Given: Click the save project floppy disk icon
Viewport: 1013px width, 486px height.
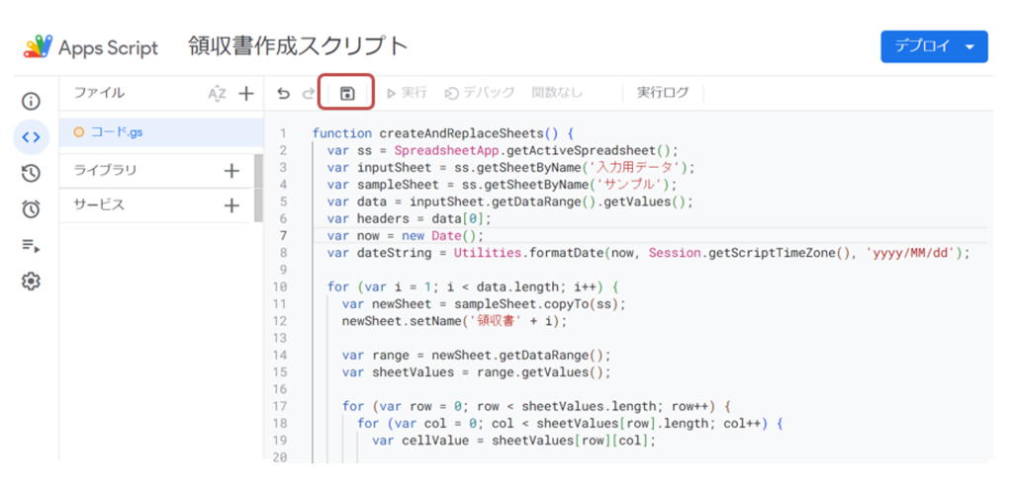Looking at the screenshot, I should pyautogui.click(x=346, y=93).
